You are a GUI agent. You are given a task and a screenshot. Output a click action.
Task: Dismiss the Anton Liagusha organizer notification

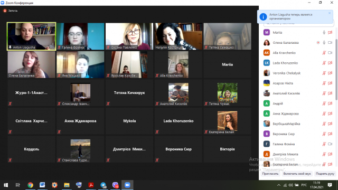(x=330, y=13)
